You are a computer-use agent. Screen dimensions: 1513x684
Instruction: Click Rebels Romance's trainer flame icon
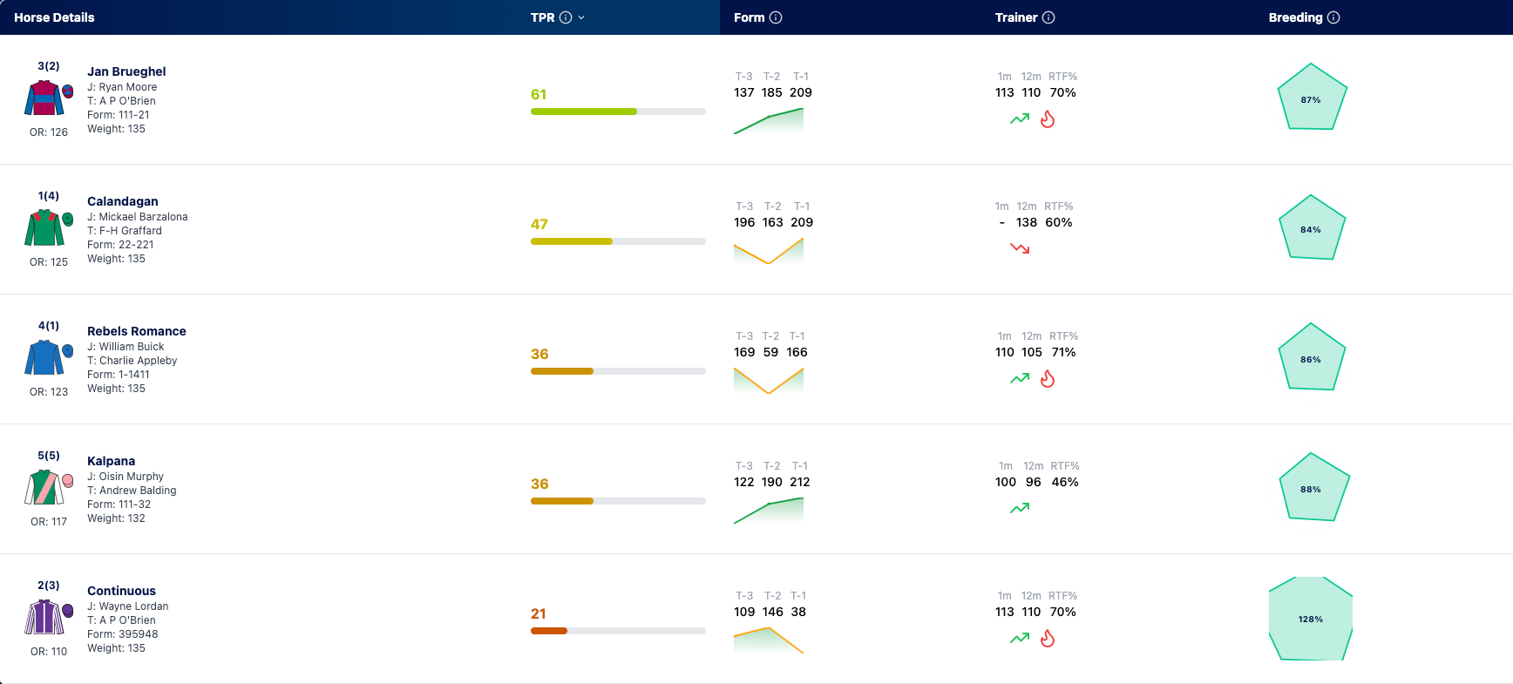click(x=1048, y=379)
